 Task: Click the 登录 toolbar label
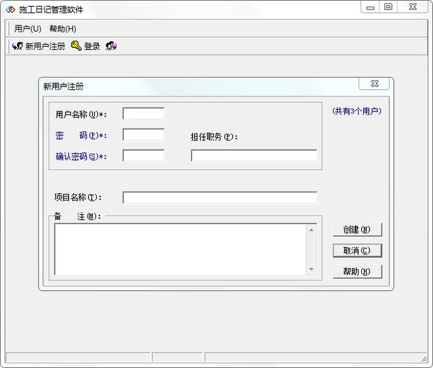point(92,47)
